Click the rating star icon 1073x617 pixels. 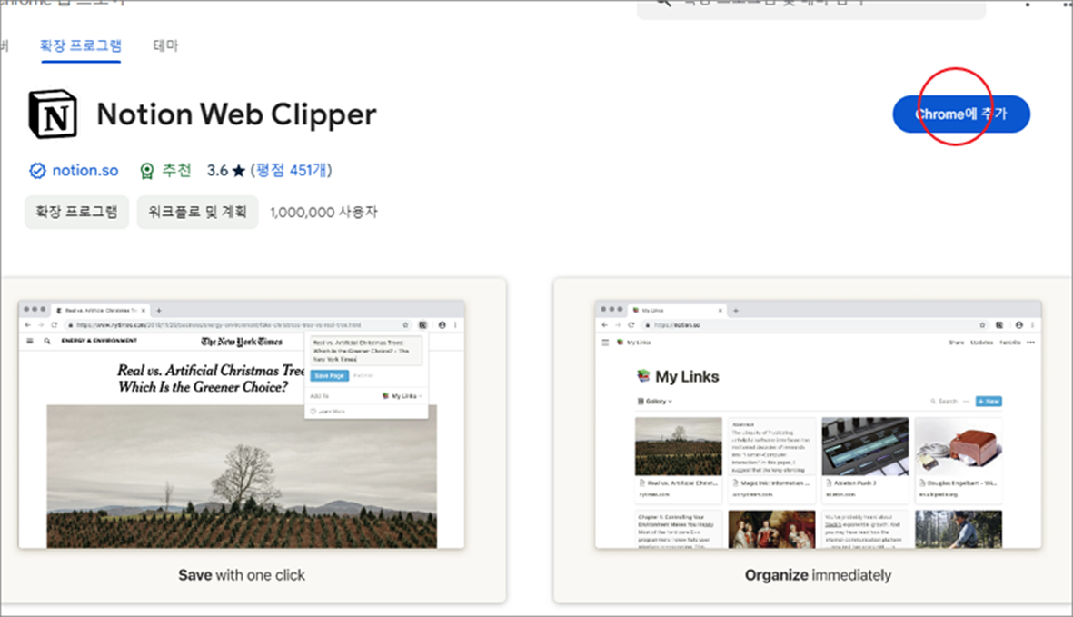tap(238, 171)
